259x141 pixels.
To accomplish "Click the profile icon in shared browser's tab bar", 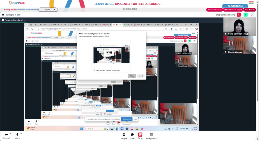I will [x=27, y=25].
